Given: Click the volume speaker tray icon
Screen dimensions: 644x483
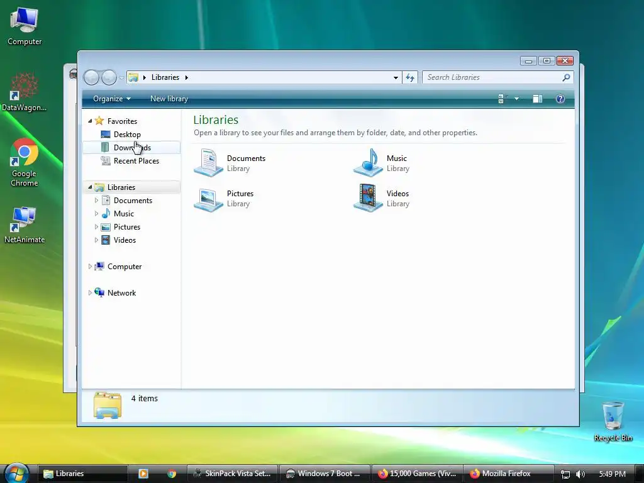Looking at the screenshot, I should click(x=580, y=474).
